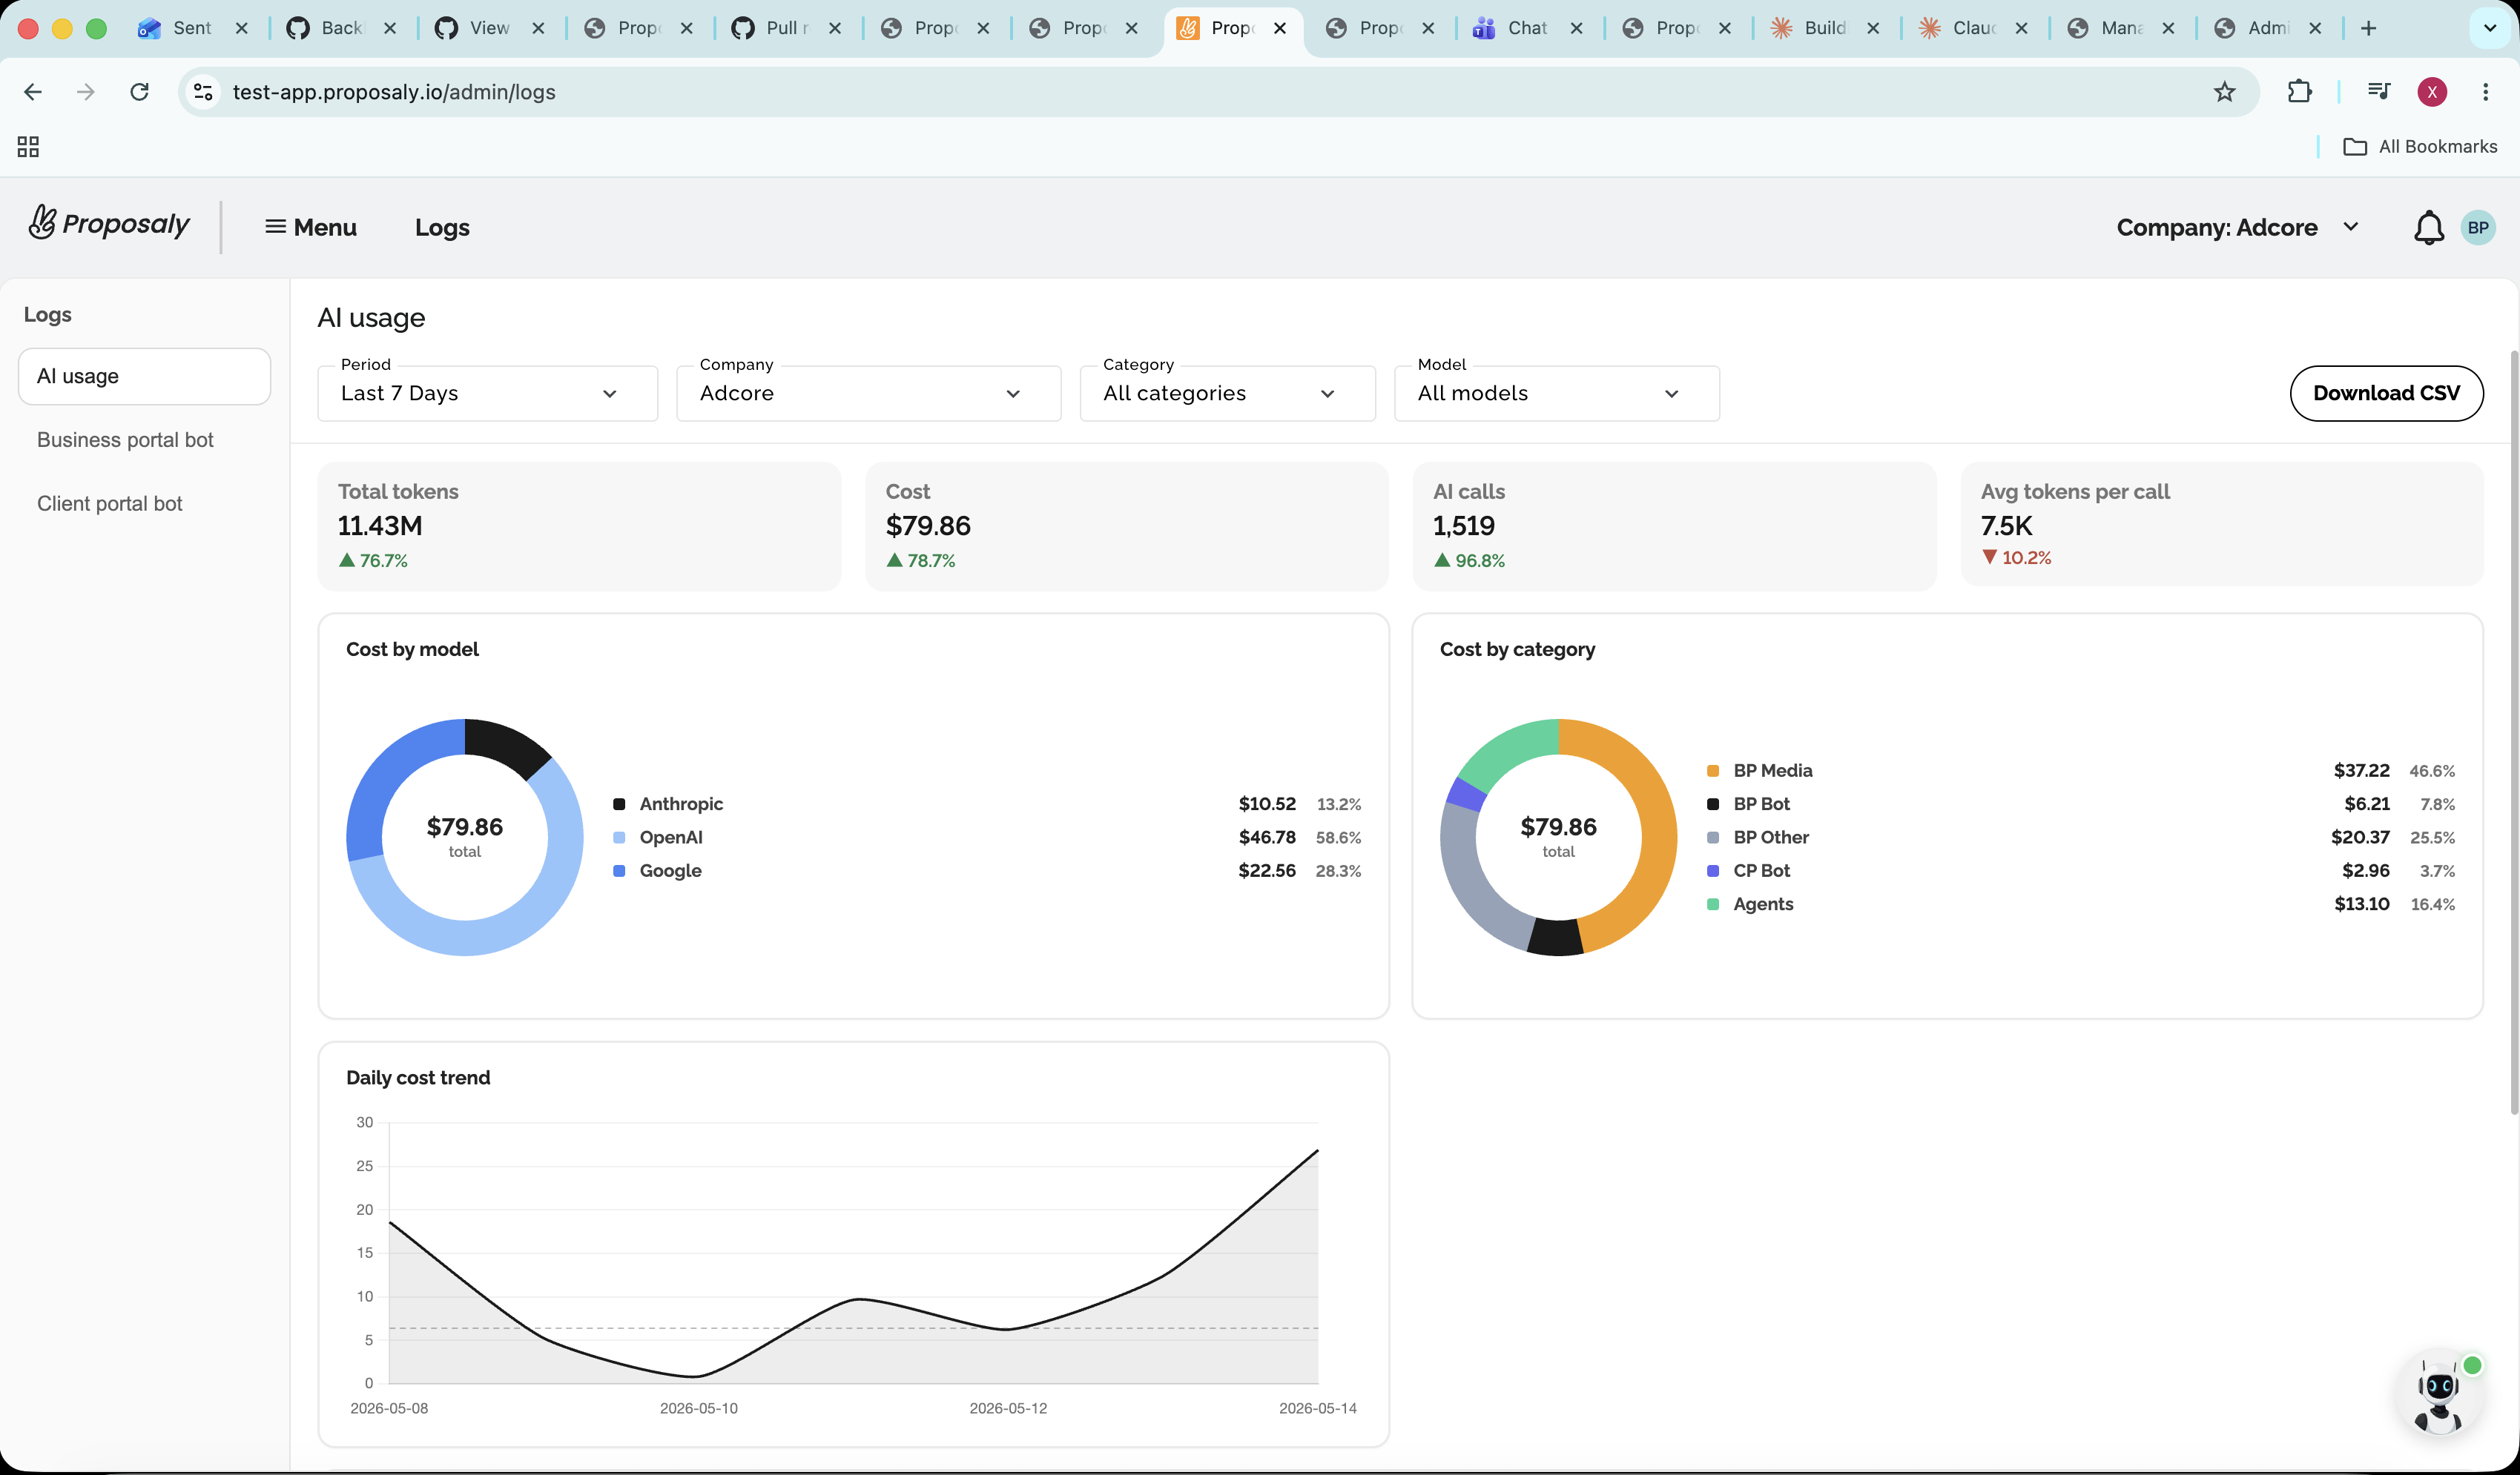Click the Proposaly logo
This screenshot has width=2520, height=1475.
tap(109, 224)
